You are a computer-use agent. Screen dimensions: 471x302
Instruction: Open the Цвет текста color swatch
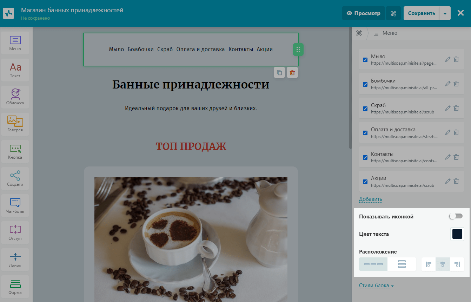457,234
